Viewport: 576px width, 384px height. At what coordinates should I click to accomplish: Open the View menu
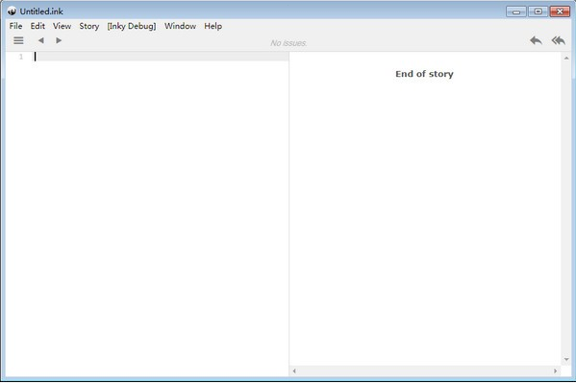click(x=62, y=26)
